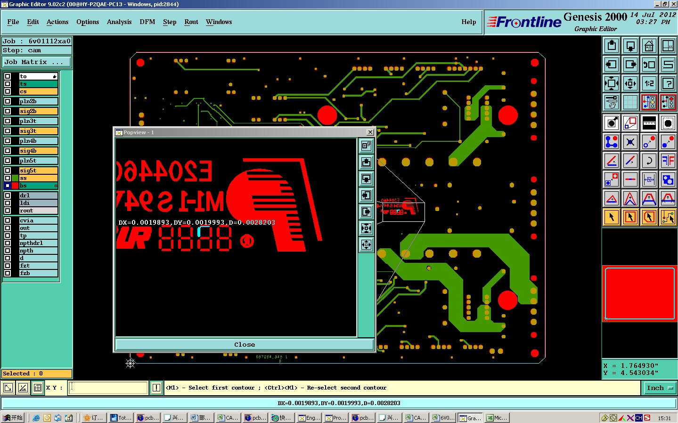The height and width of the screenshot is (423, 678).
Task: Click the pan down icon in right toolbar
Action: pos(630,46)
